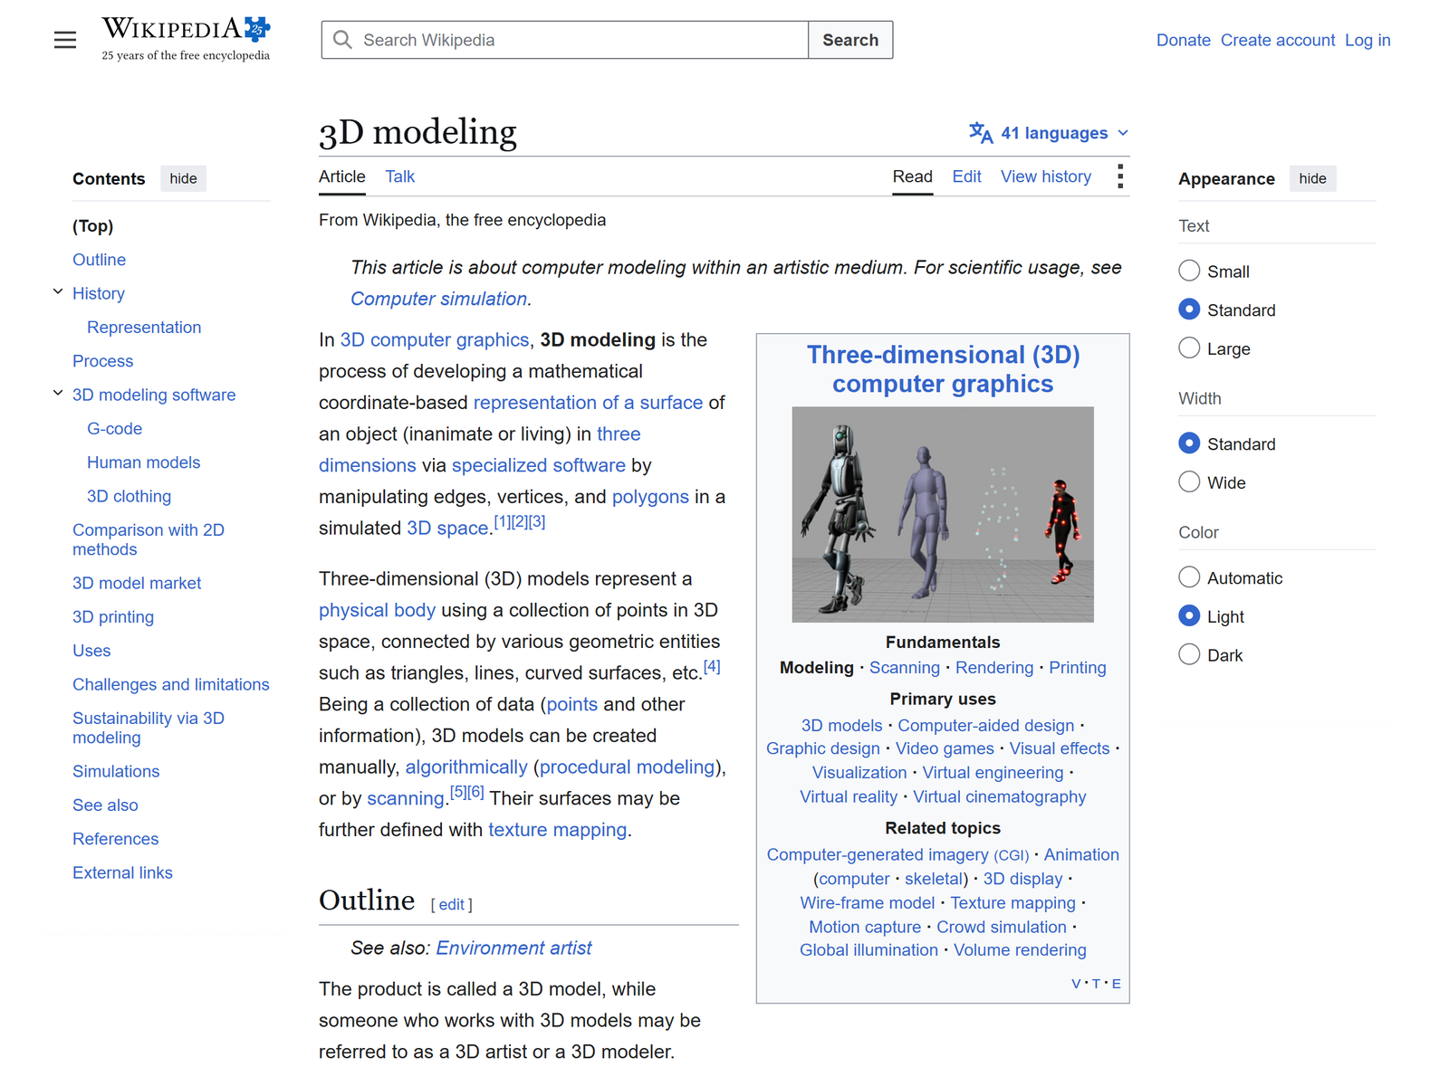Open Volume rendering link in infobox
The height and width of the screenshot is (1086, 1449).
(1020, 949)
